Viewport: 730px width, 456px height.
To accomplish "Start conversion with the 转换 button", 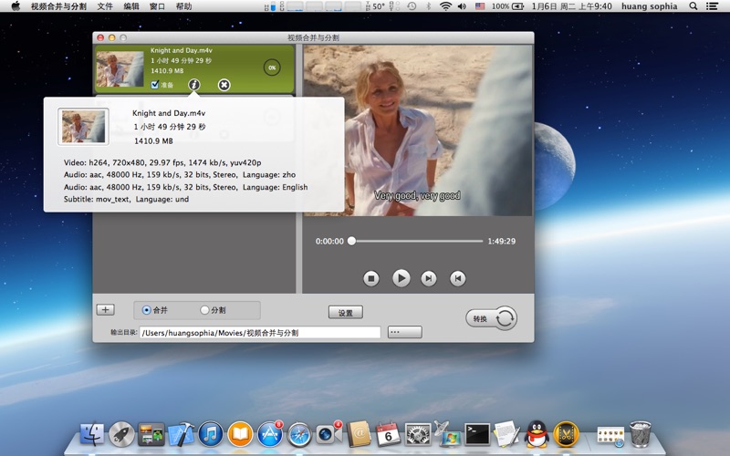I will [491, 318].
